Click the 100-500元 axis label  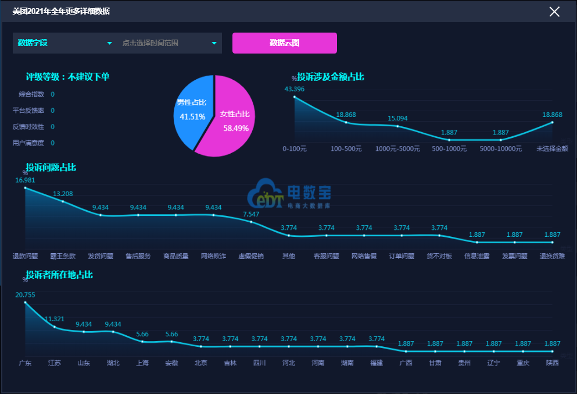[x=346, y=149]
